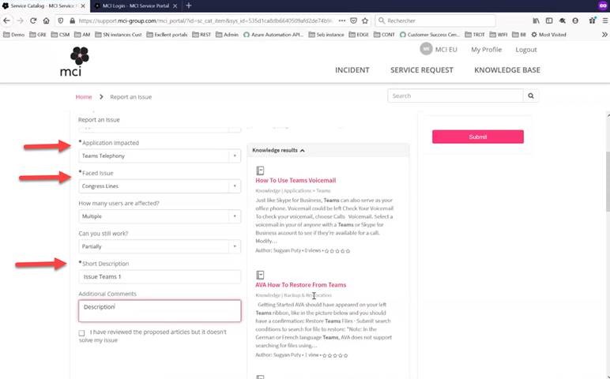This screenshot has height=379, width=610.
Task: Bookmark this page with the star icon
Action: [365, 21]
